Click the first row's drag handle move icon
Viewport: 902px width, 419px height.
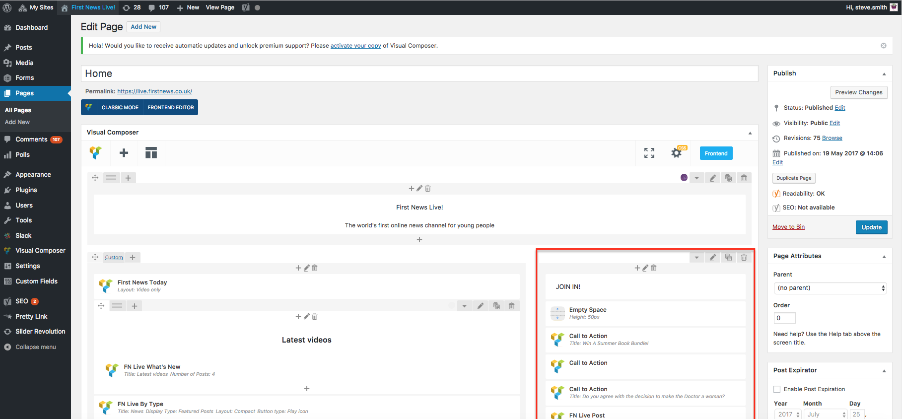tap(95, 178)
